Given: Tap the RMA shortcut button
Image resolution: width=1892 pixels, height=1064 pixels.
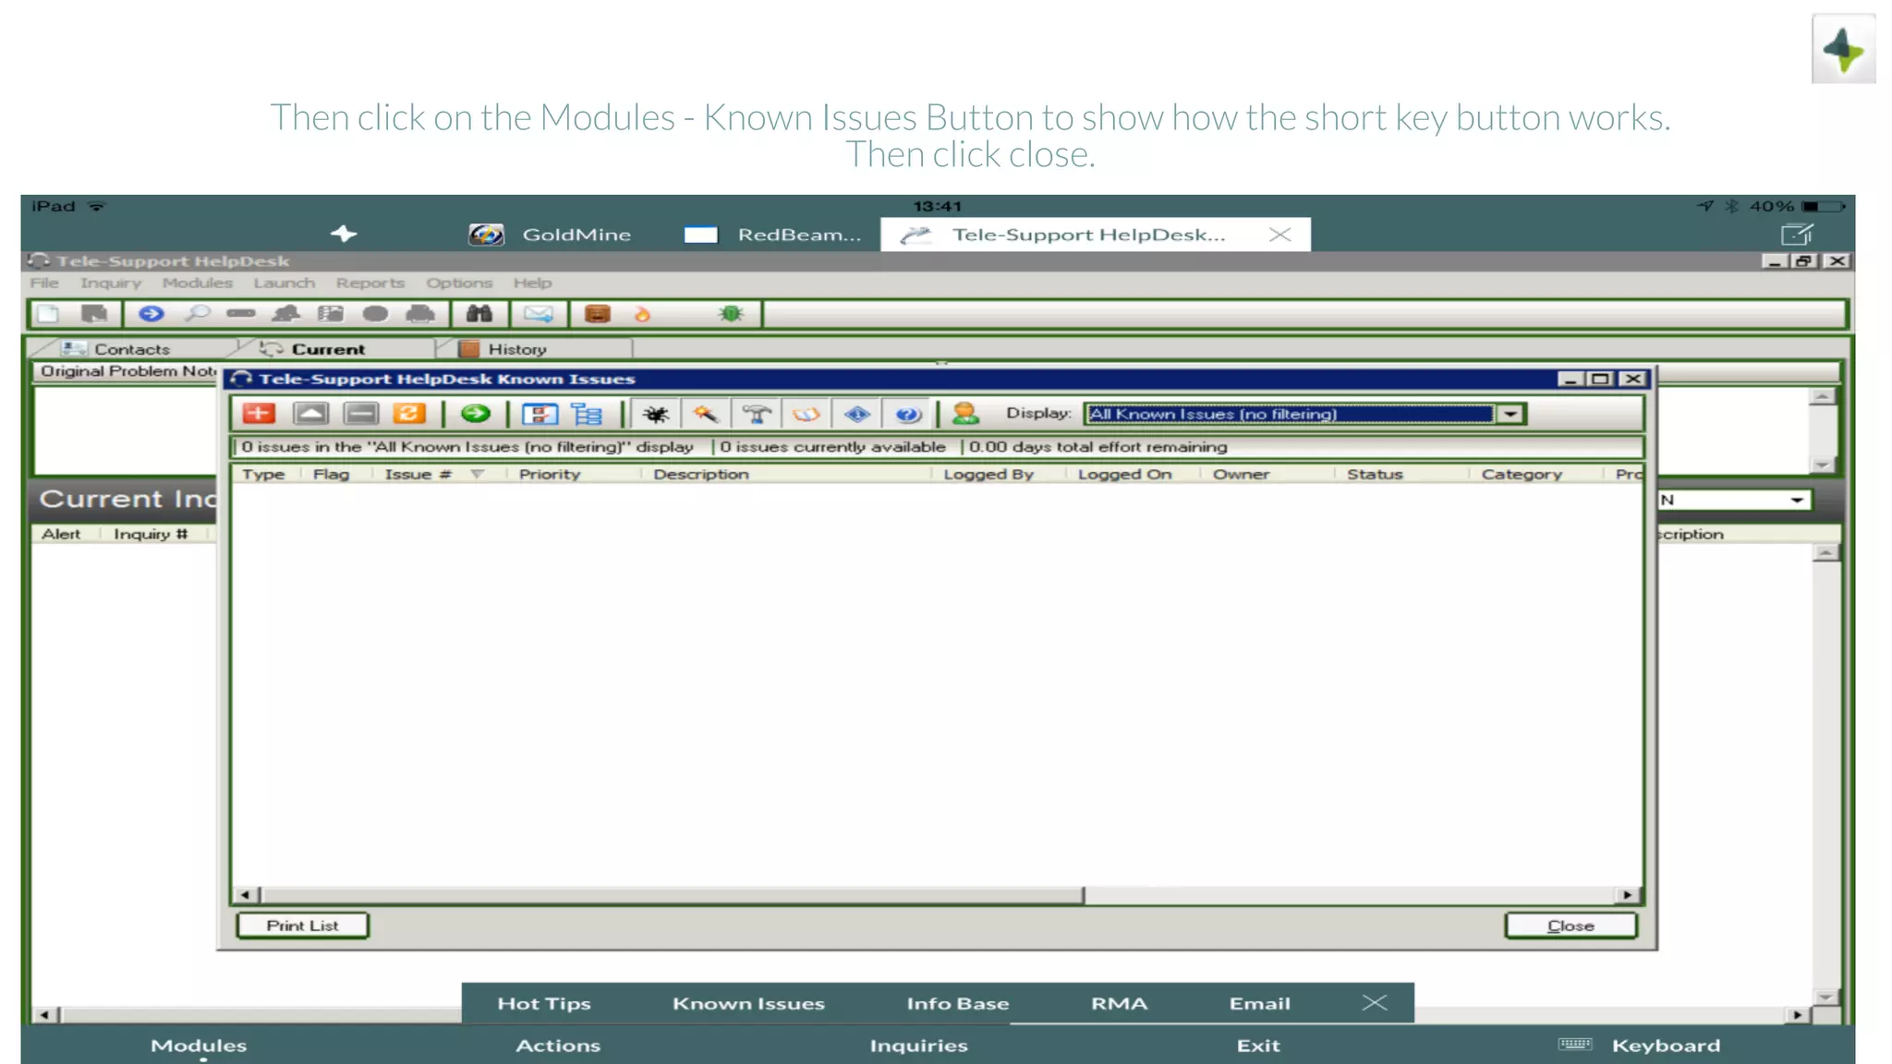Looking at the screenshot, I should 1119,1003.
